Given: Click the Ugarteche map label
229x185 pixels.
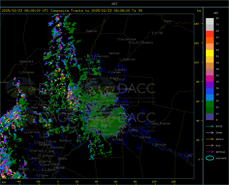Looking at the screenshot, I should coord(69,127).
